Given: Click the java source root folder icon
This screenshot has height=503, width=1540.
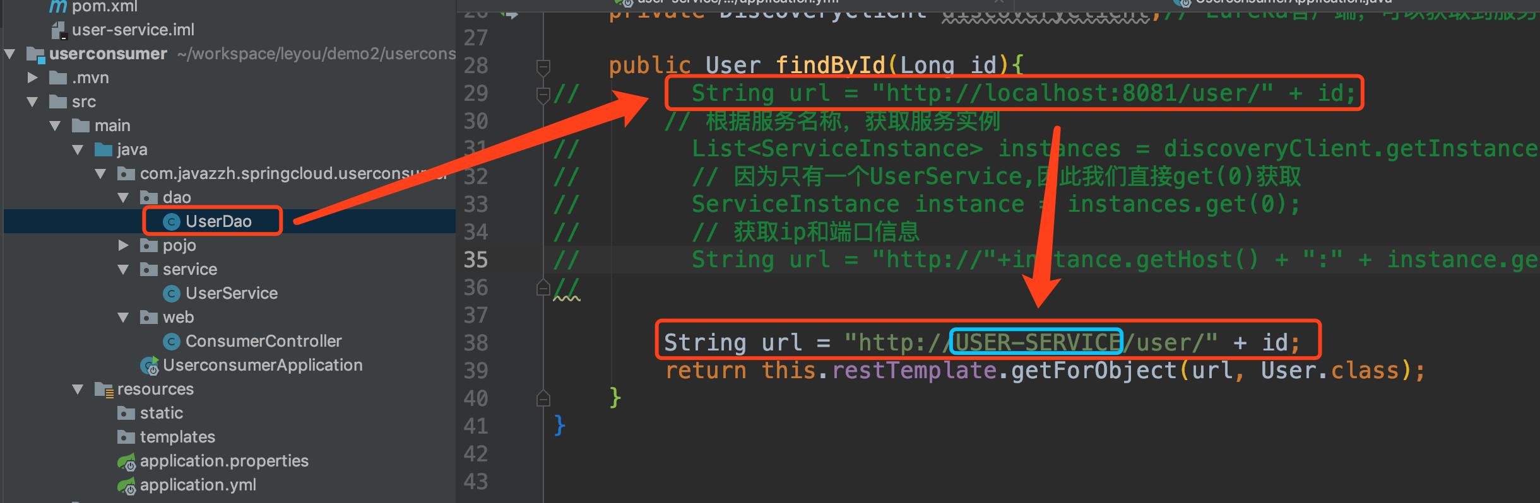Looking at the screenshot, I should coord(104,150).
